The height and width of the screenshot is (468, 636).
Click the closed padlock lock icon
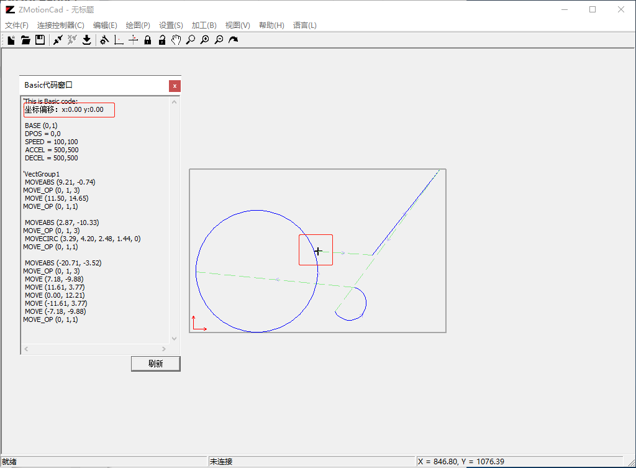coord(148,40)
